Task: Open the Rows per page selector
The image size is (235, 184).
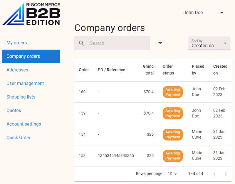Action: pos(173,174)
